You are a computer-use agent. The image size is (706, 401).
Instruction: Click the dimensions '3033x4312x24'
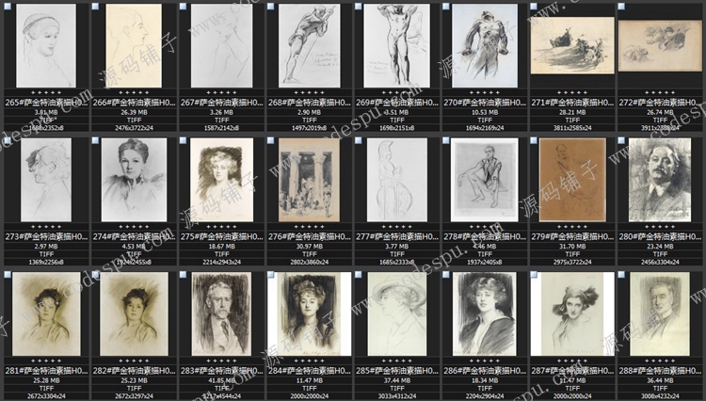396,396
